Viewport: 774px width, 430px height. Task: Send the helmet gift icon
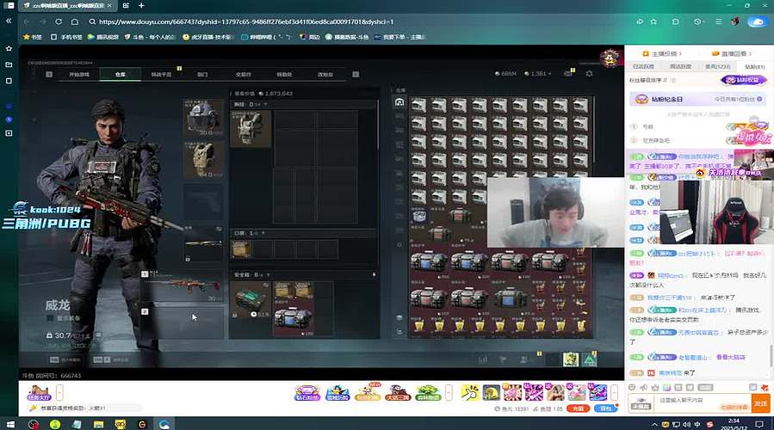pyautogui.click(x=491, y=392)
